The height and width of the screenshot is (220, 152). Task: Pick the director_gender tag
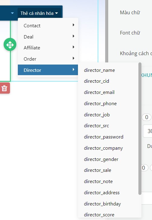[101, 159]
